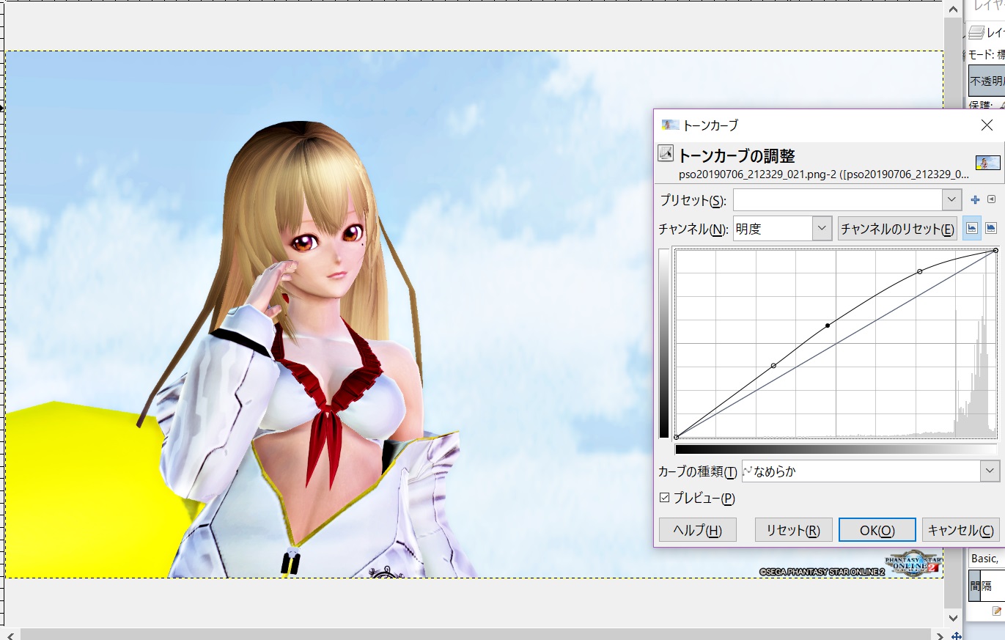Click the scroll-down arrow of vertical scrollbar
1005x640 pixels.
click(x=952, y=618)
